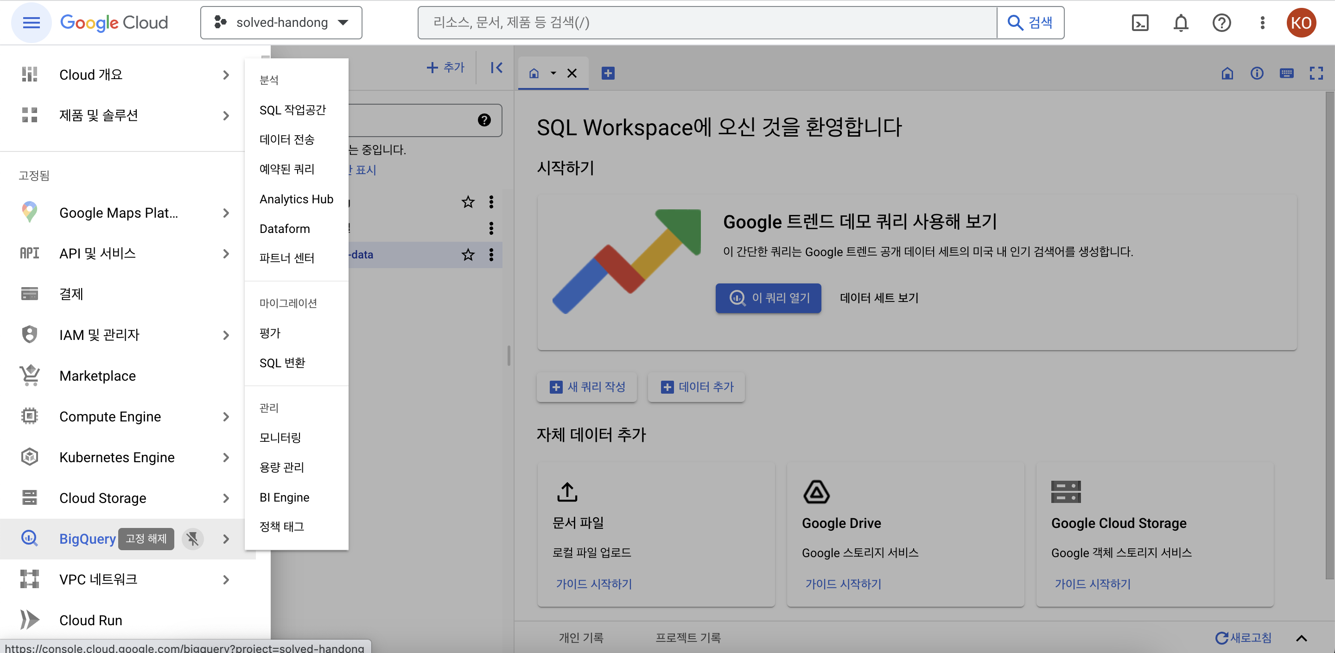Select Dataform in BigQuery submenu
The height and width of the screenshot is (653, 1335).
[x=285, y=228]
